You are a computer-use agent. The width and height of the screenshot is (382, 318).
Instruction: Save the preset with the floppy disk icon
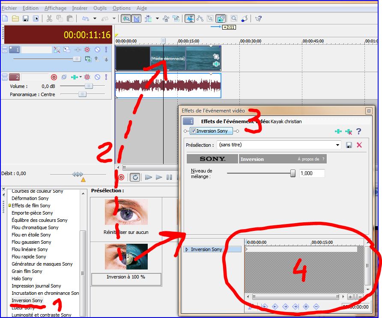pos(349,145)
